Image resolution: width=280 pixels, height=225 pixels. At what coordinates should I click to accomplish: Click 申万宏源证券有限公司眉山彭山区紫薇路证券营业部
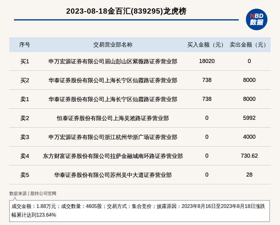113,61
